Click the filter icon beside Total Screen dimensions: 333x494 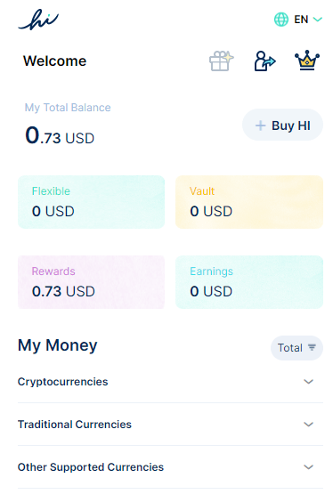pos(312,347)
